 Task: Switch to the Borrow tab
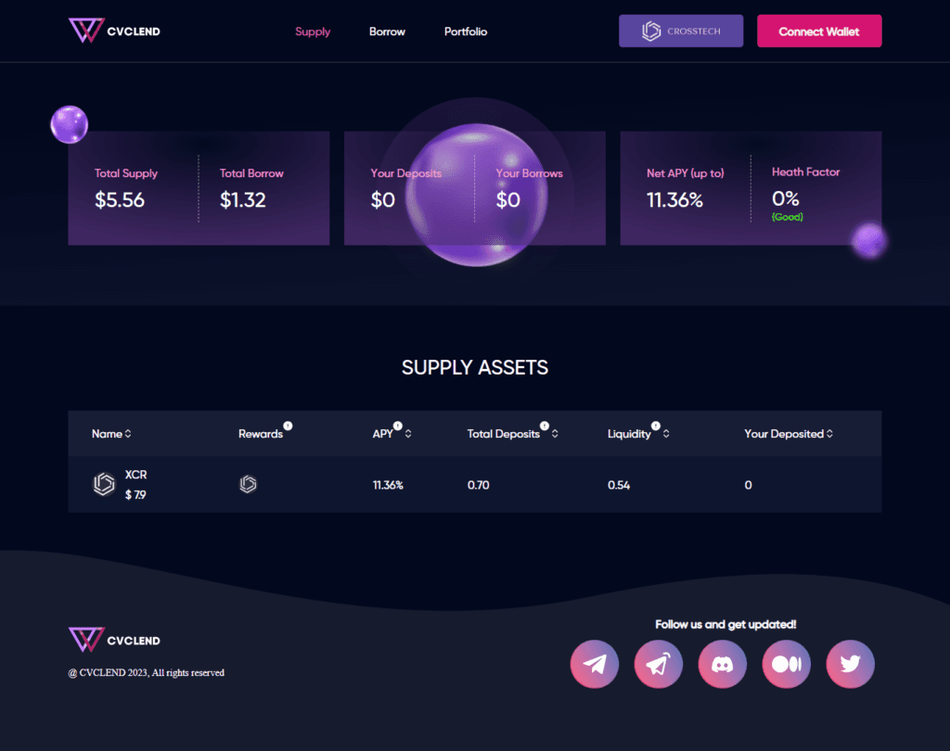pyautogui.click(x=387, y=32)
